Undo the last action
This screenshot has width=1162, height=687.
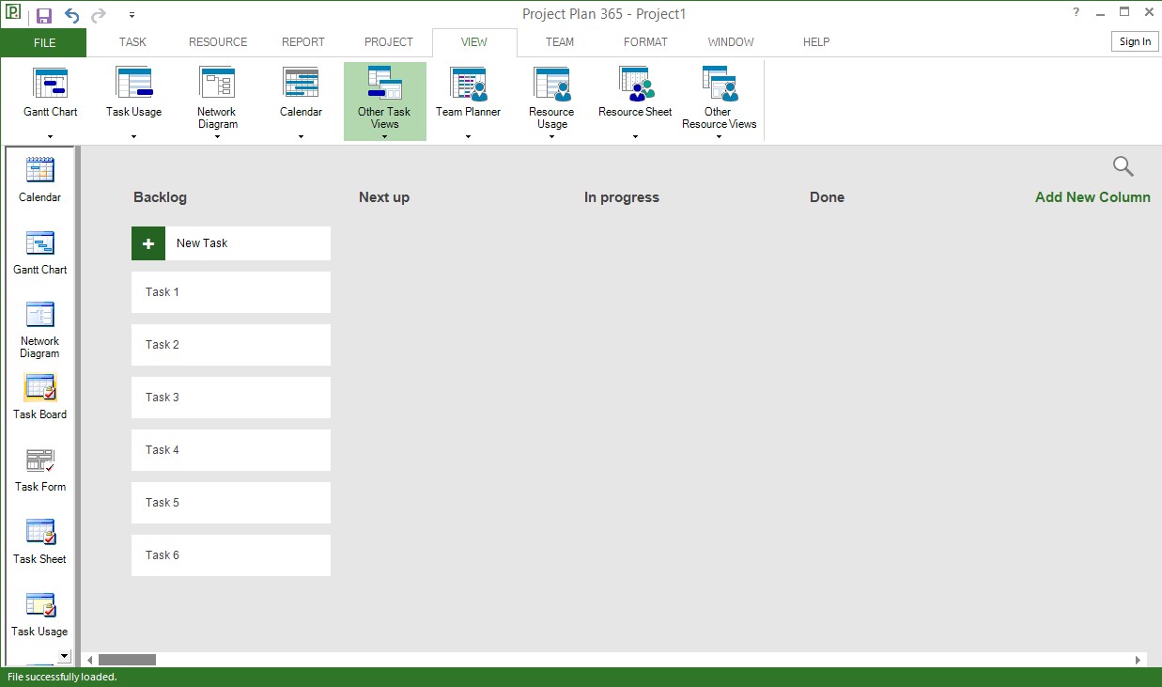71,15
